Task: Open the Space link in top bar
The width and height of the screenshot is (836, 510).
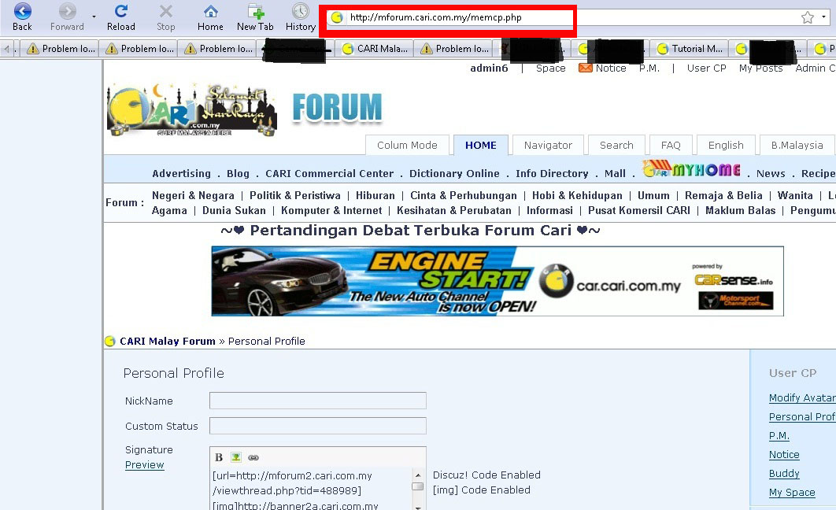Action: 551,68
